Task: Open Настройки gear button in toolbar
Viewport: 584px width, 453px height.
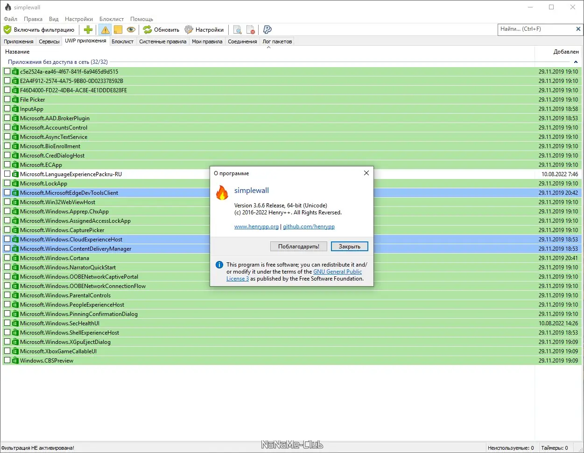Action: (x=204, y=30)
